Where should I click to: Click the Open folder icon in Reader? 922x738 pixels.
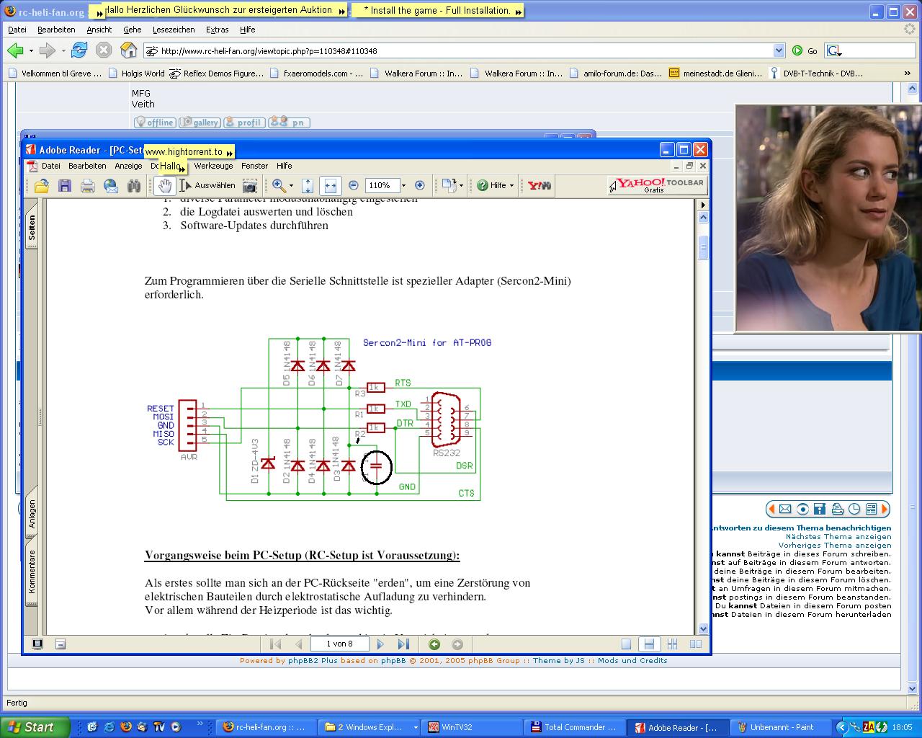(x=42, y=186)
